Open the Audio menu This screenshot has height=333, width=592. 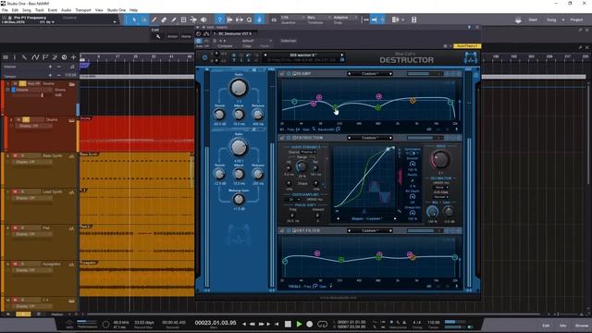[66, 10]
